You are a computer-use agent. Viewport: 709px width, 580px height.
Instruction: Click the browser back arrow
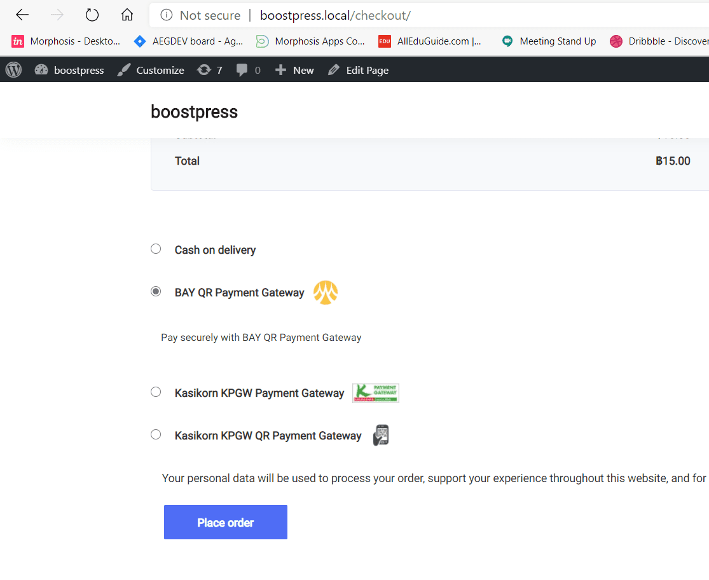(22, 15)
